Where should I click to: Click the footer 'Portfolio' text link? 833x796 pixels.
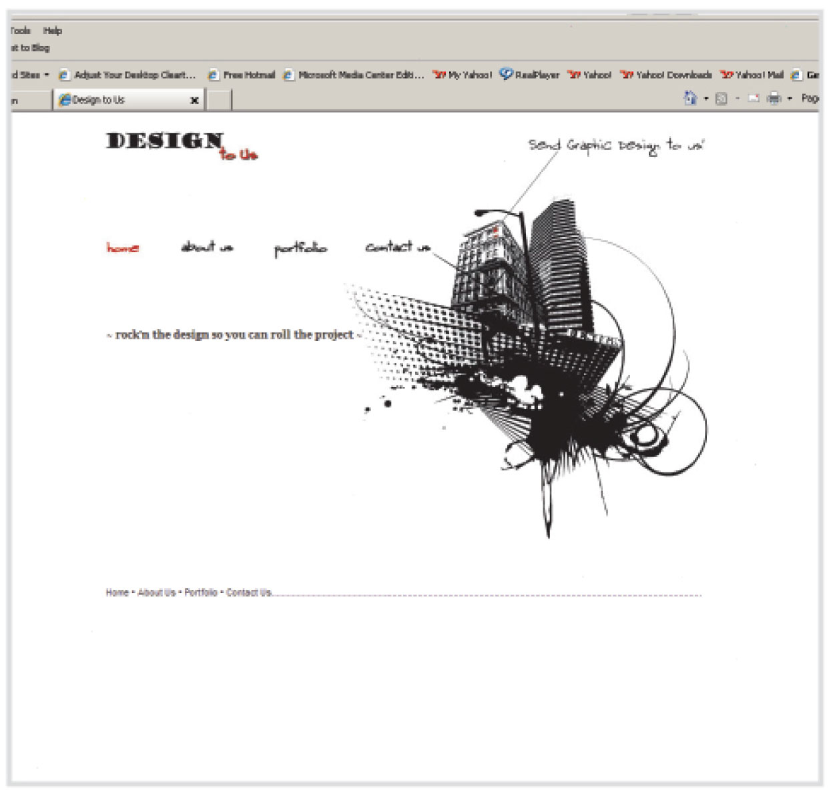coord(201,592)
